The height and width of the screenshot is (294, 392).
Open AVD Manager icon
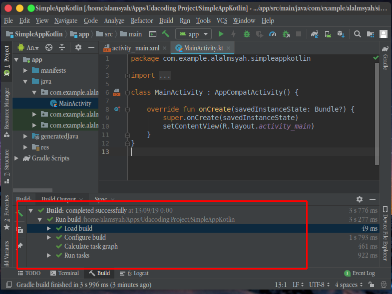pyautogui.click(x=328, y=34)
